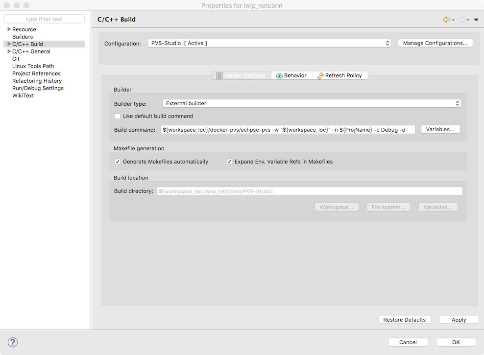Click the type filter text field

[44, 19]
